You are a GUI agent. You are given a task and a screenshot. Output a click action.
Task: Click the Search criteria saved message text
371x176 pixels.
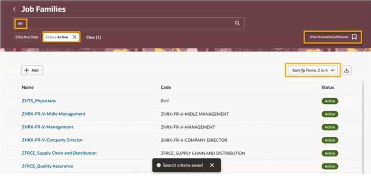coord(183,165)
